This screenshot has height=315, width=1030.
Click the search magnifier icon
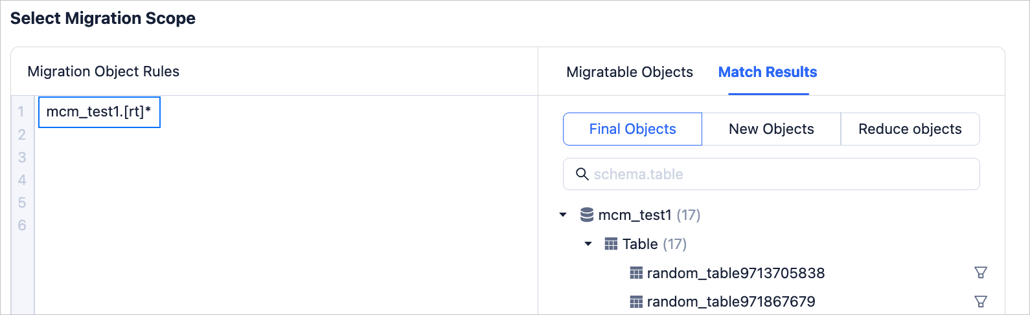coord(582,174)
